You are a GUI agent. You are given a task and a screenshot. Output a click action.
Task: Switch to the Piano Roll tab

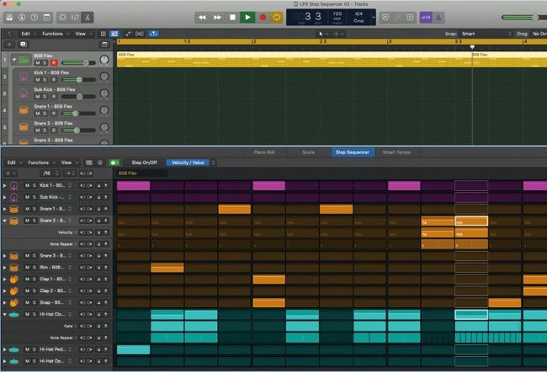[265, 152]
